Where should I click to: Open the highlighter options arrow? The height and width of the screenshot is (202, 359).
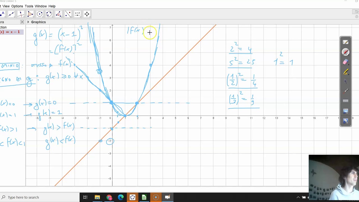(x=348, y=75)
